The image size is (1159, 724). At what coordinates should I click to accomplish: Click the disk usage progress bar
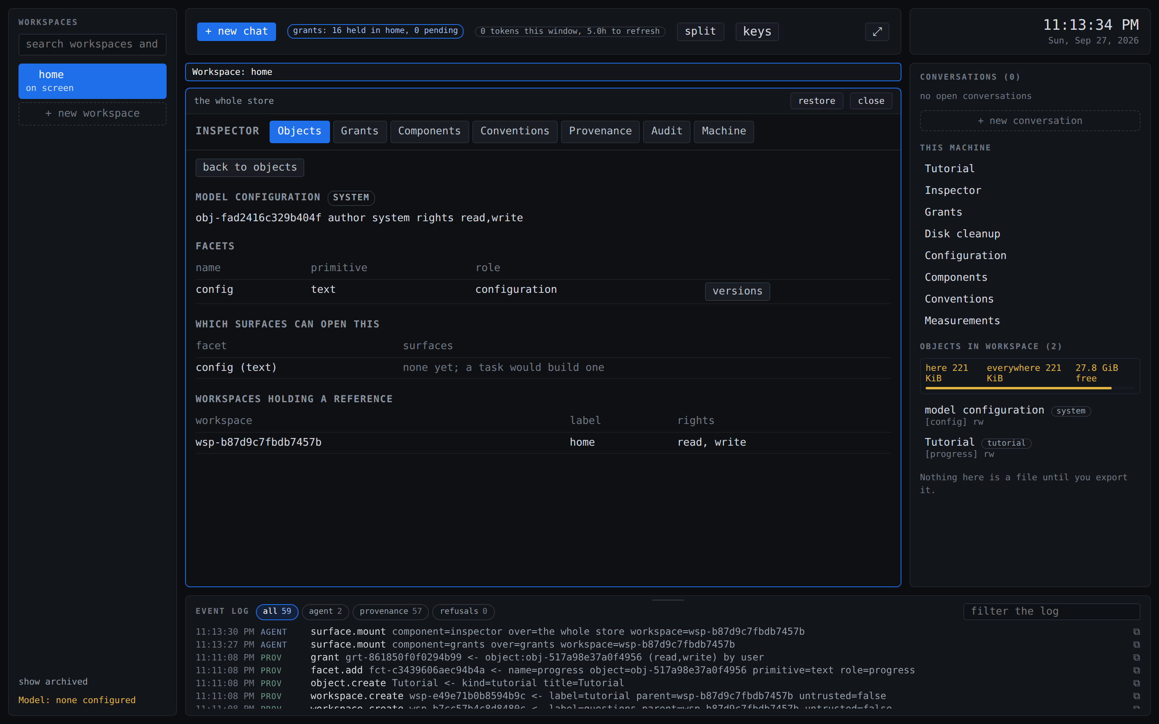[1030, 388]
